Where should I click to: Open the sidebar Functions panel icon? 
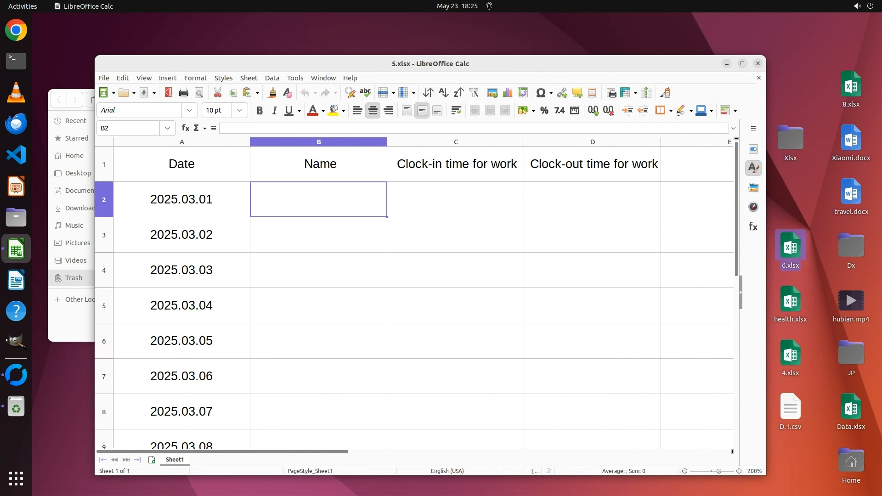tap(753, 226)
